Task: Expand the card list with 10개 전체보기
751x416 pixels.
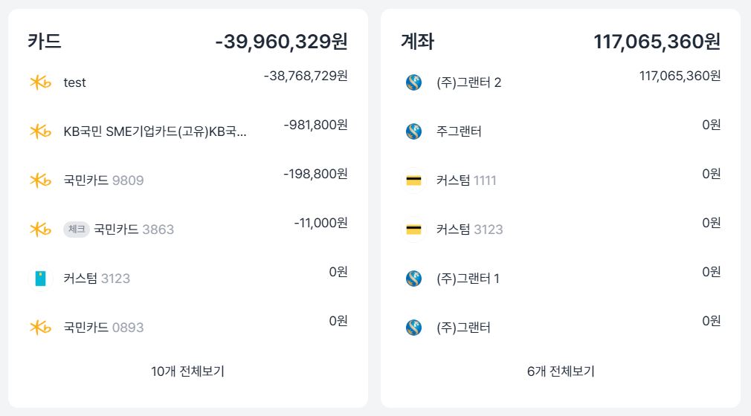Action: pos(187,371)
